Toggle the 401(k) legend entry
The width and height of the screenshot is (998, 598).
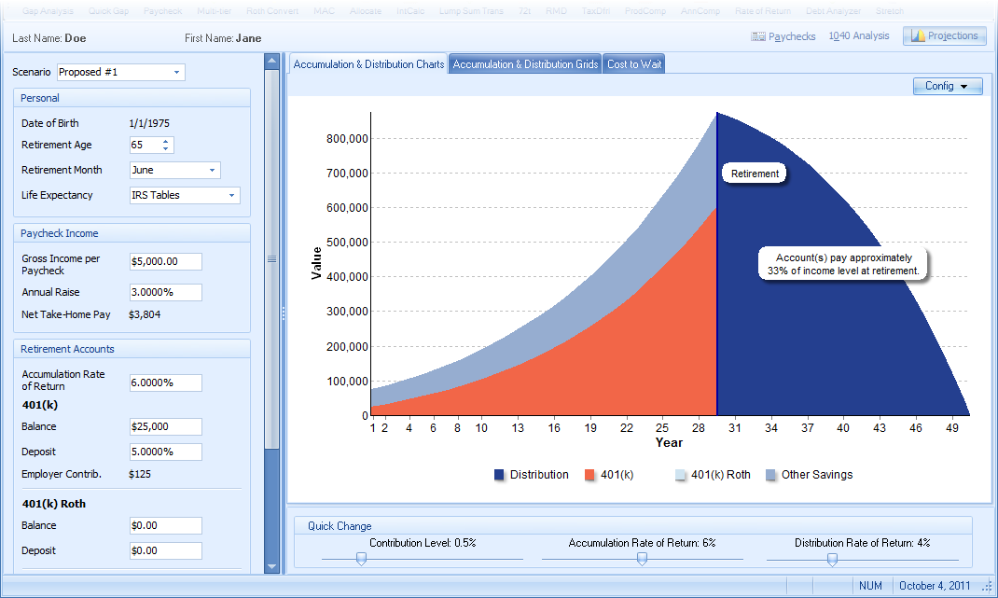[589, 475]
